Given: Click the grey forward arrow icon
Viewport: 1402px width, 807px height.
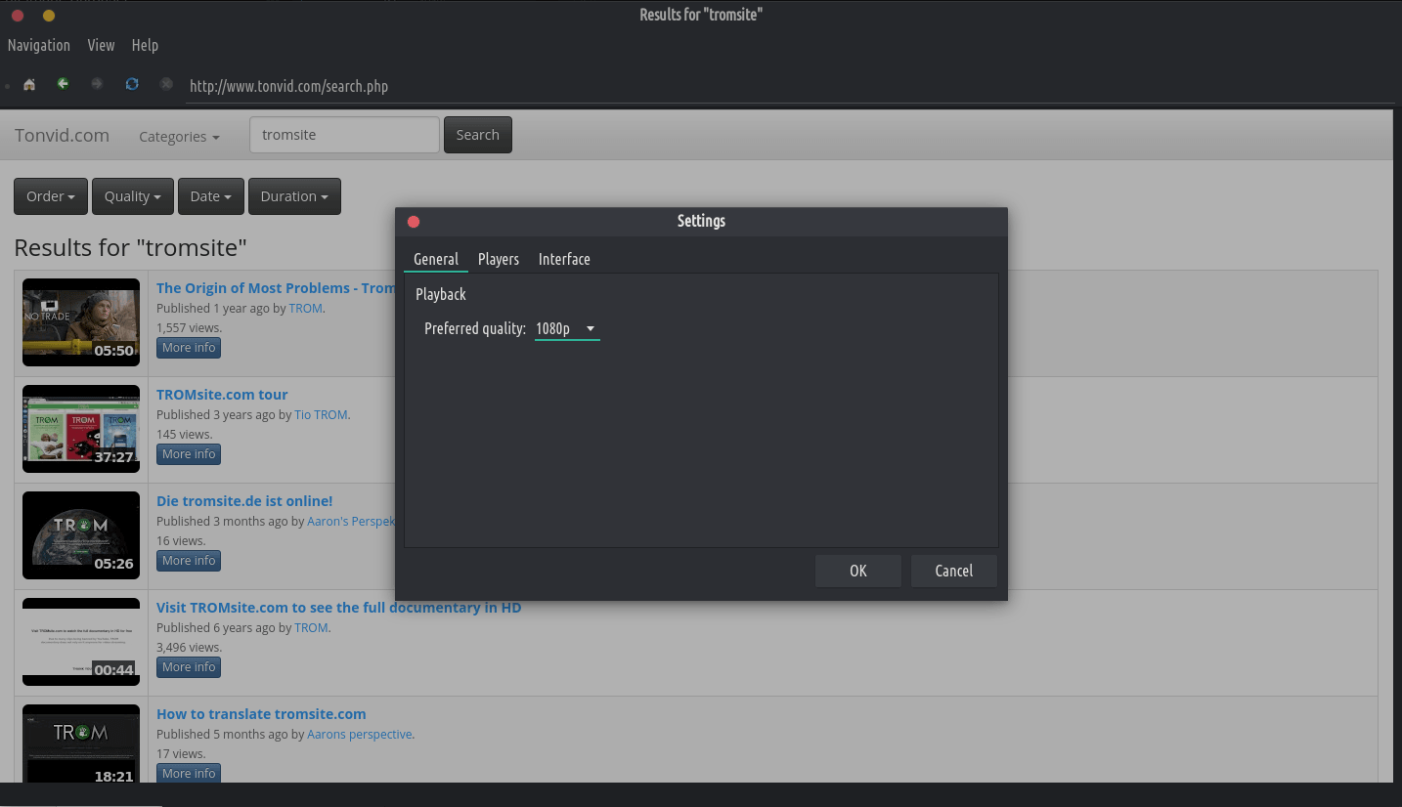Looking at the screenshot, I should [97, 84].
